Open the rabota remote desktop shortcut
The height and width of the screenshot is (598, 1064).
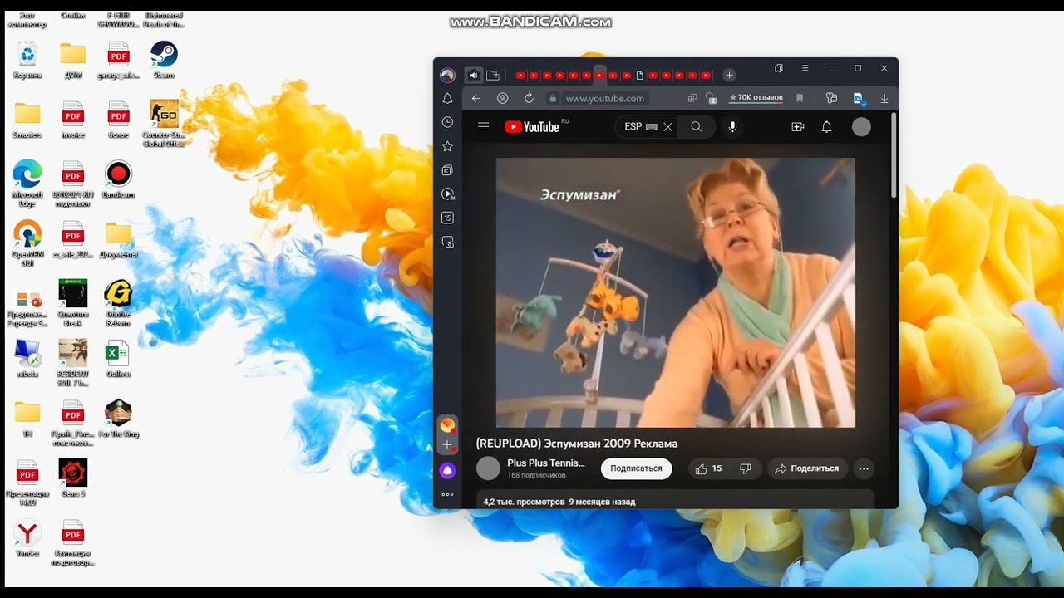tap(27, 359)
